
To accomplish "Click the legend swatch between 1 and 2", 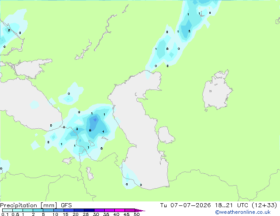I will [28, 210].
